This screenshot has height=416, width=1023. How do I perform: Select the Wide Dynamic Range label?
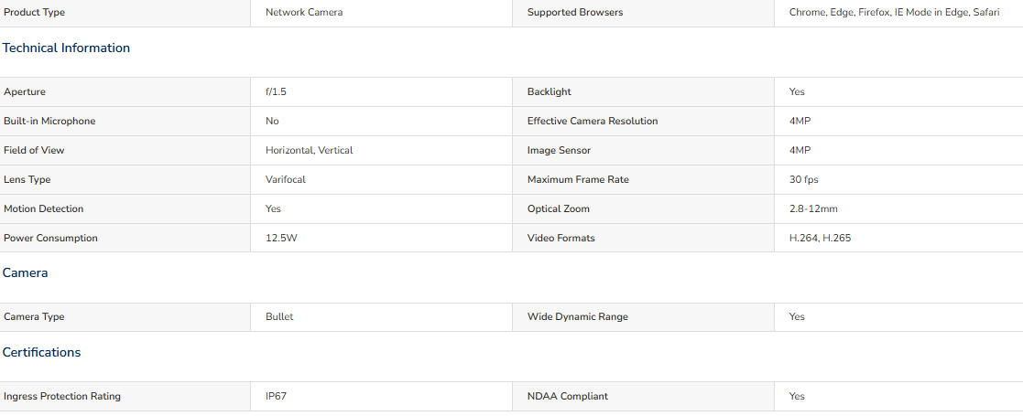point(577,317)
